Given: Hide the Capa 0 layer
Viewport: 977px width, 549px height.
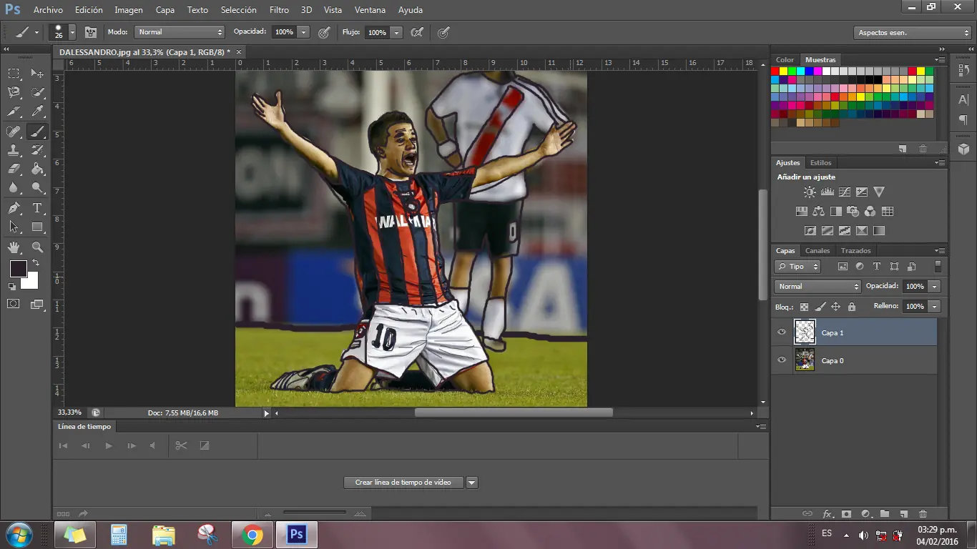Looking at the screenshot, I should (782, 360).
